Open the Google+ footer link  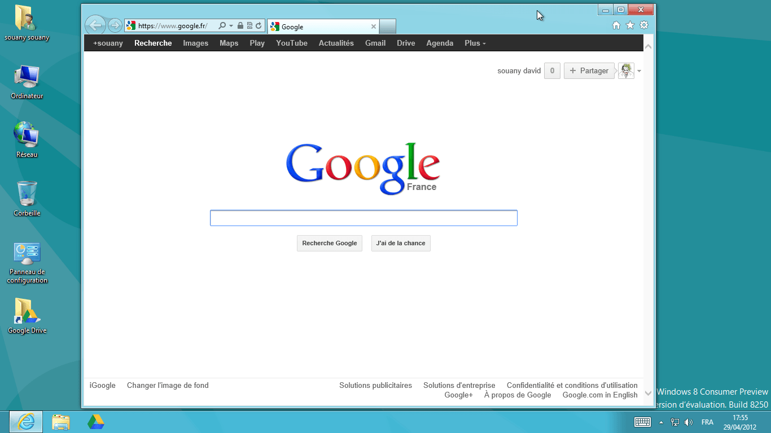(x=459, y=395)
